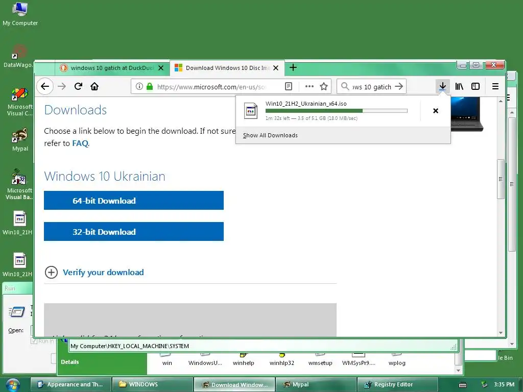Toggle the downloads panel arrow button
Viewport: 523px width, 392px height.
(x=443, y=87)
